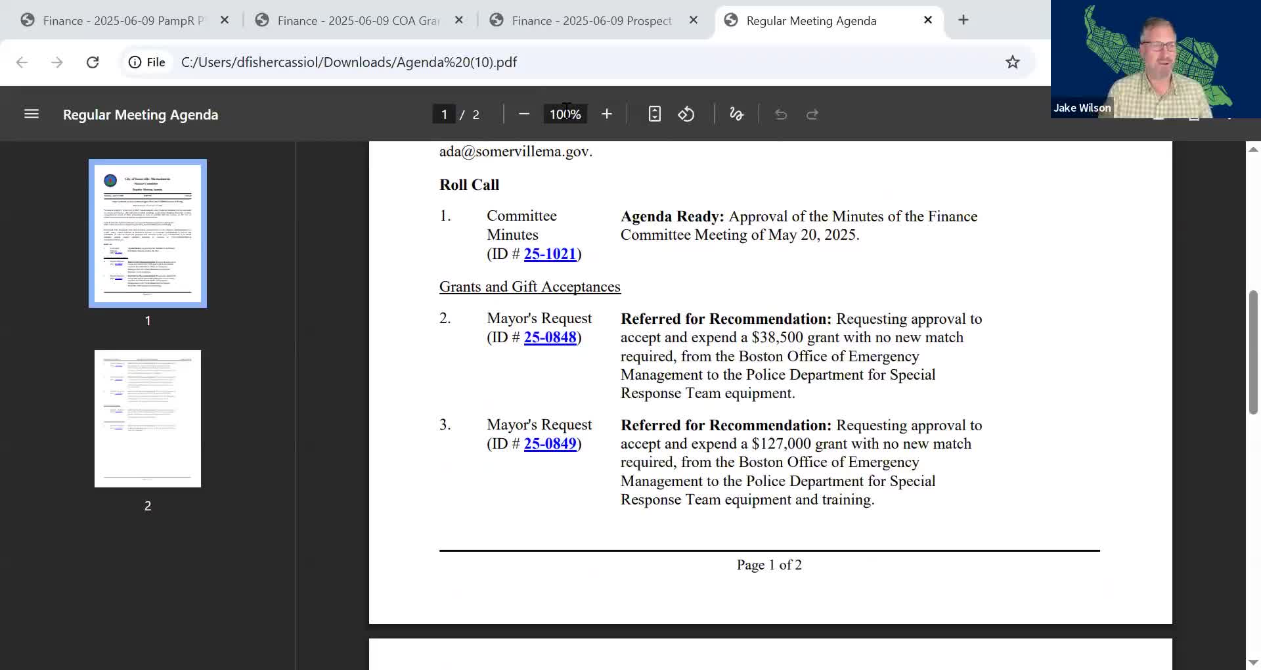
Task: Click the vertical scrollbar thumb
Action: [1253, 351]
